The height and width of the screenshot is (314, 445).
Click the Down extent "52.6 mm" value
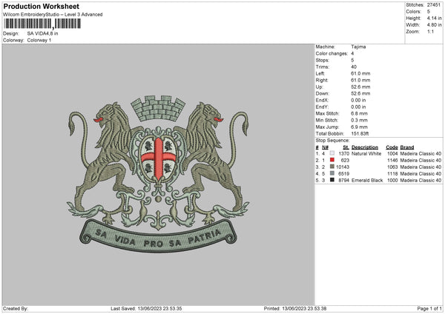coord(360,93)
